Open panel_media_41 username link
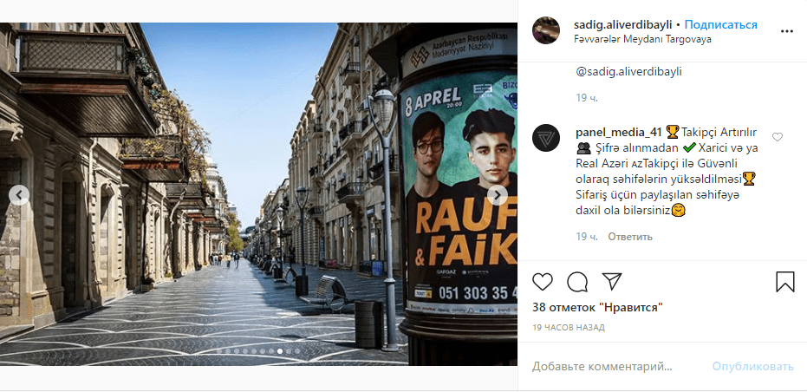Image resolution: width=807 pixels, height=392 pixels. tap(619, 133)
